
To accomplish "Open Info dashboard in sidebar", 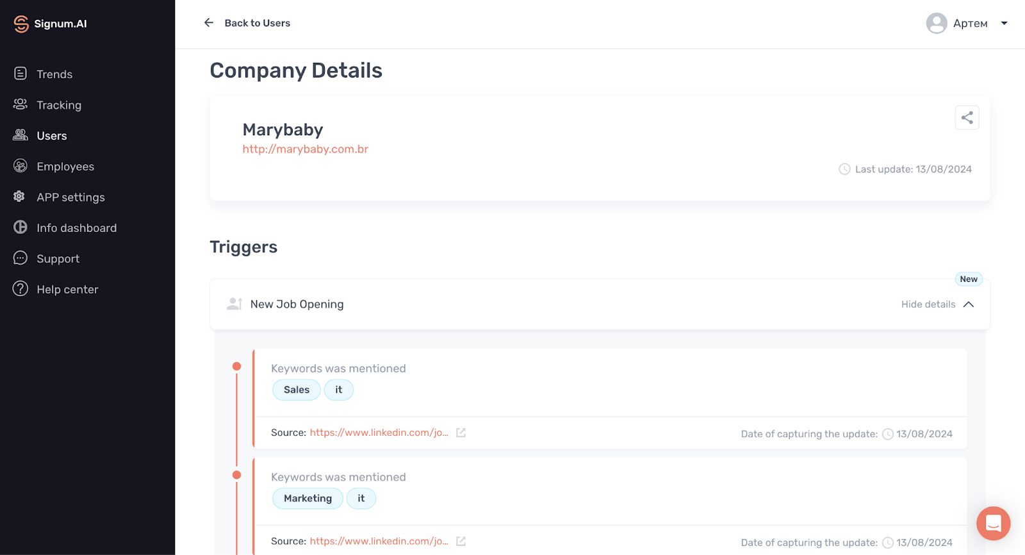I will (76, 228).
